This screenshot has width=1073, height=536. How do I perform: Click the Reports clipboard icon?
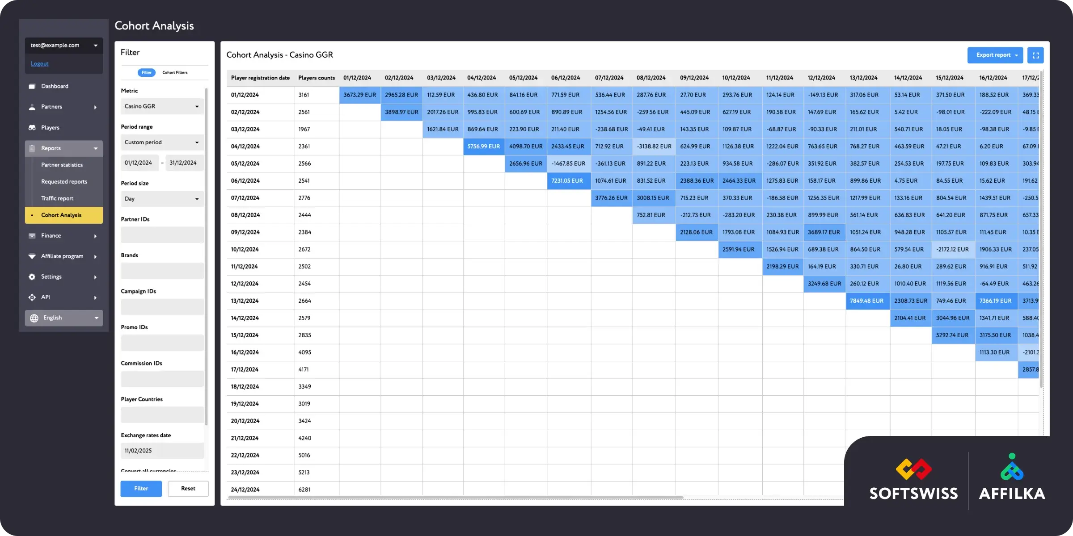tap(32, 148)
